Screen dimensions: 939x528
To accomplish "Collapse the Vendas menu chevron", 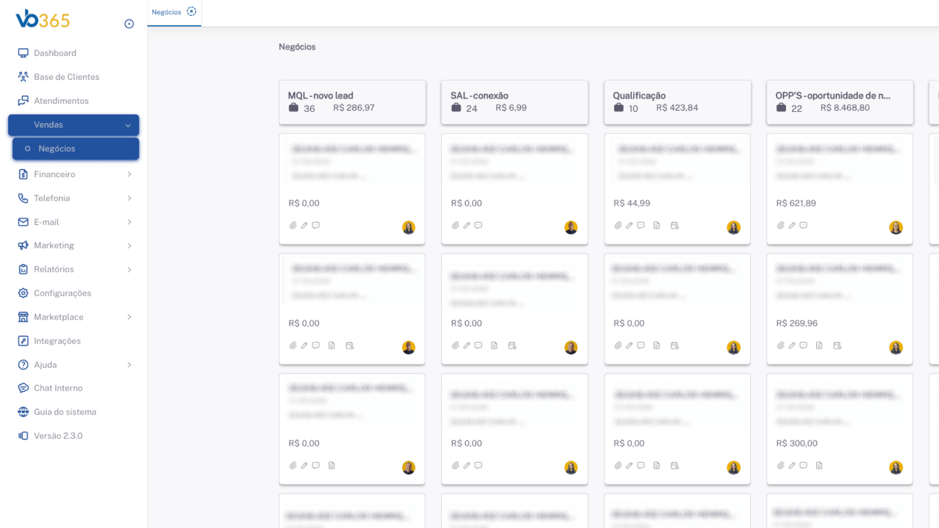I will pos(128,125).
